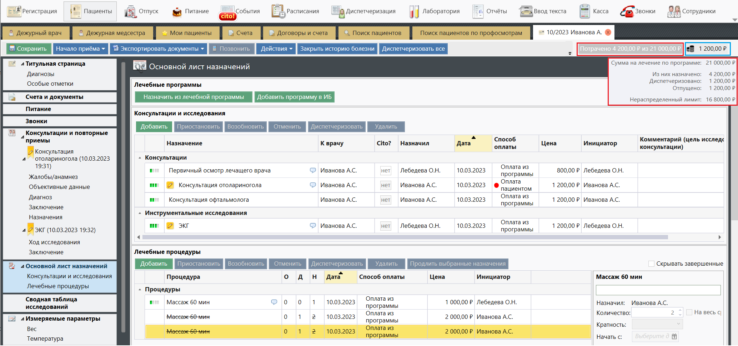
Task: Switch to the Мои пациенты tab
Action: click(x=187, y=33)
